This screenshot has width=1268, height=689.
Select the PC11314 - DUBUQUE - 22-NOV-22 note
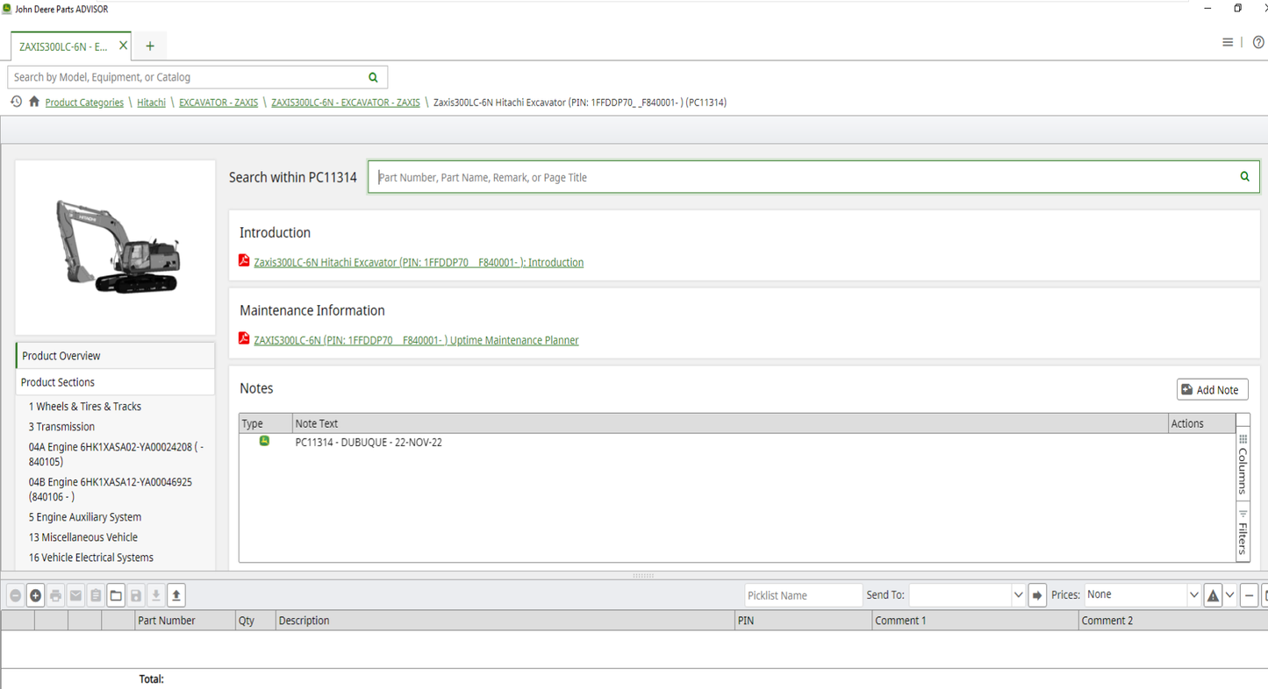pyautogui.click(x=369, y=443)
